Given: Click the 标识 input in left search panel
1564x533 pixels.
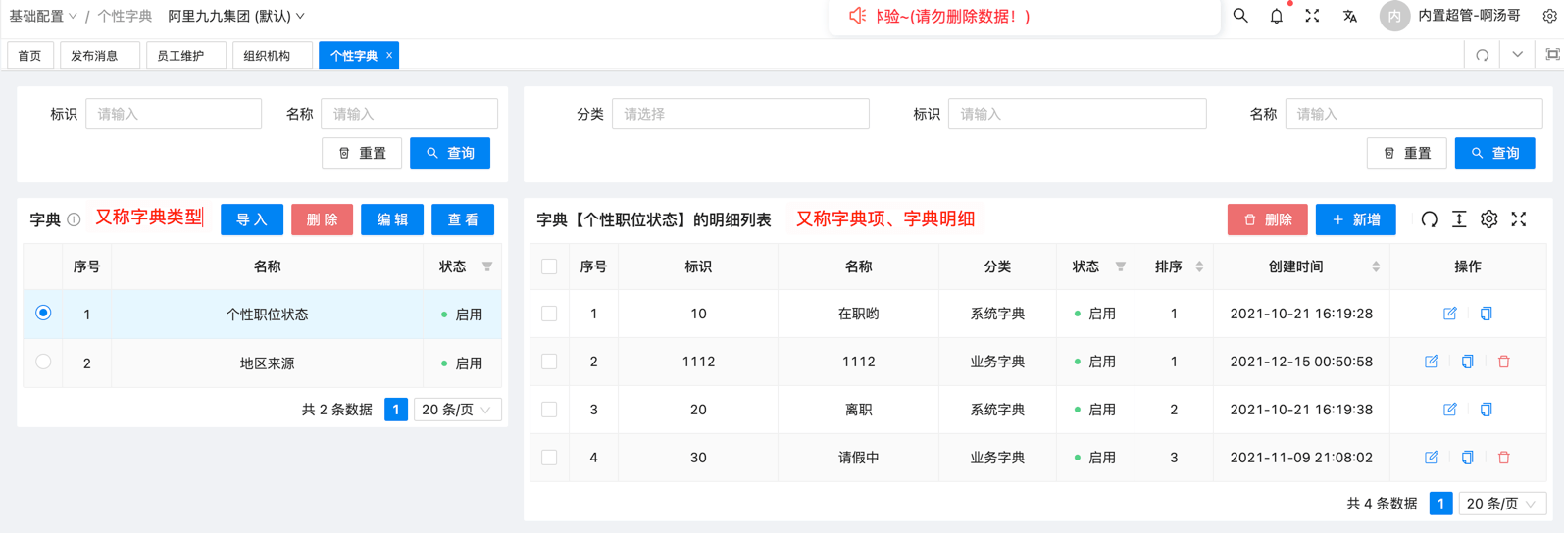Looking at the screenshot, I should [174, 114].
